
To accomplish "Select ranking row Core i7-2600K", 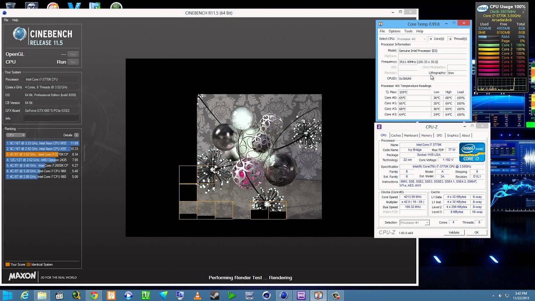I will tap(42, 166).
